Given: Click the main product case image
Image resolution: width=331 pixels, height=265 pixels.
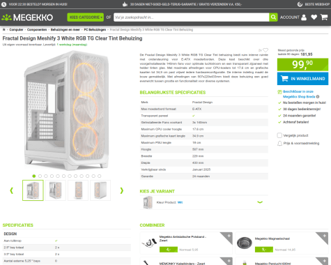Looking at the screenshot, I should pos(67,110).
